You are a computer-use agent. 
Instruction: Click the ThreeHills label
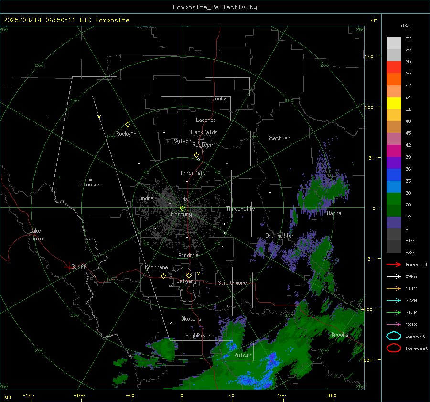(x=240, y=209)
